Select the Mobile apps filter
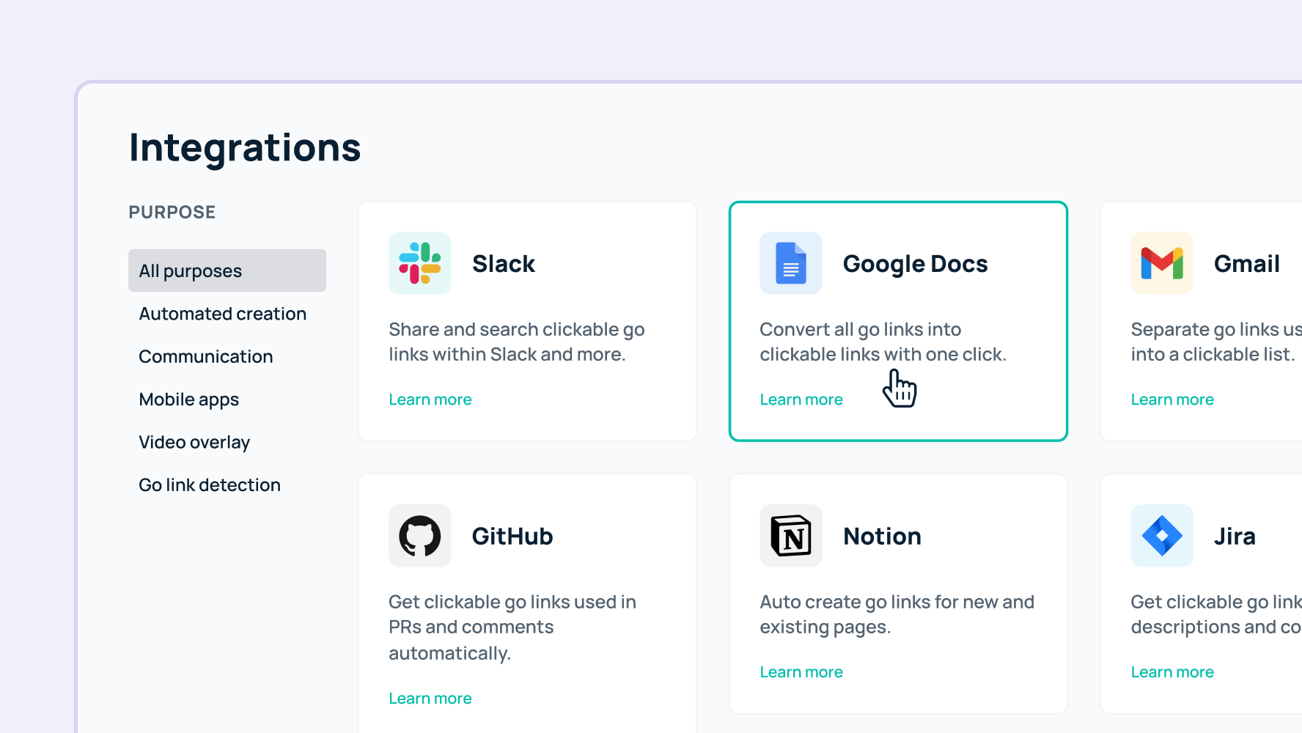 tap(188, 399)
